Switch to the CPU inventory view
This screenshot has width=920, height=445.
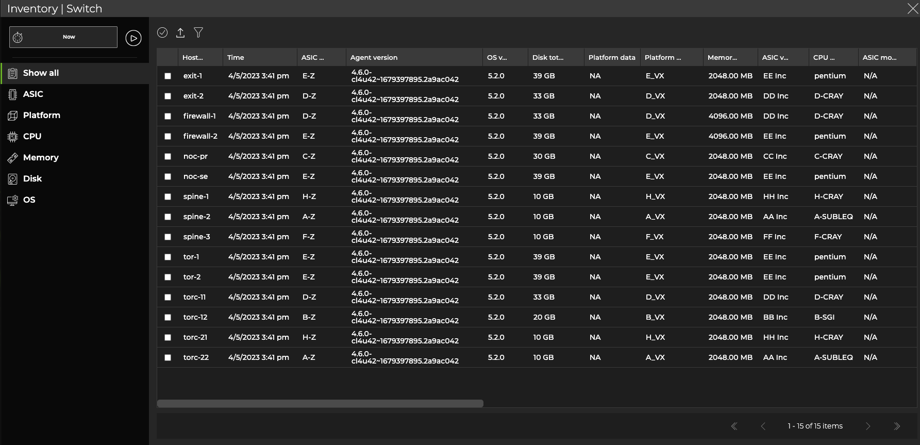32,137
